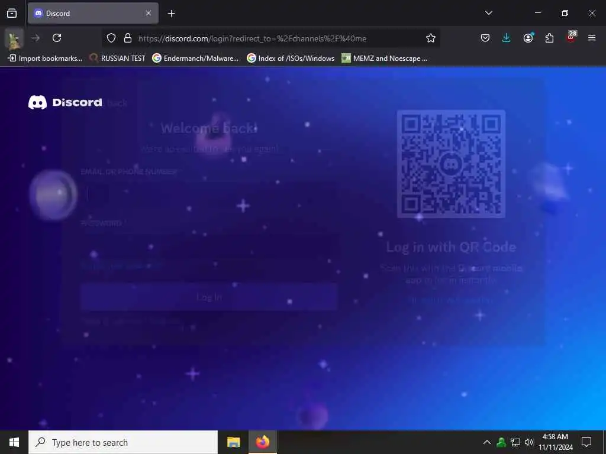Open the Windows Start menu
The height and width of the screenshot is (454, 606).
click(14, 442)
